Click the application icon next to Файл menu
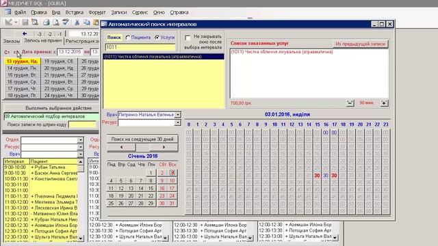The image size is (438, 246). coord(8,12)
